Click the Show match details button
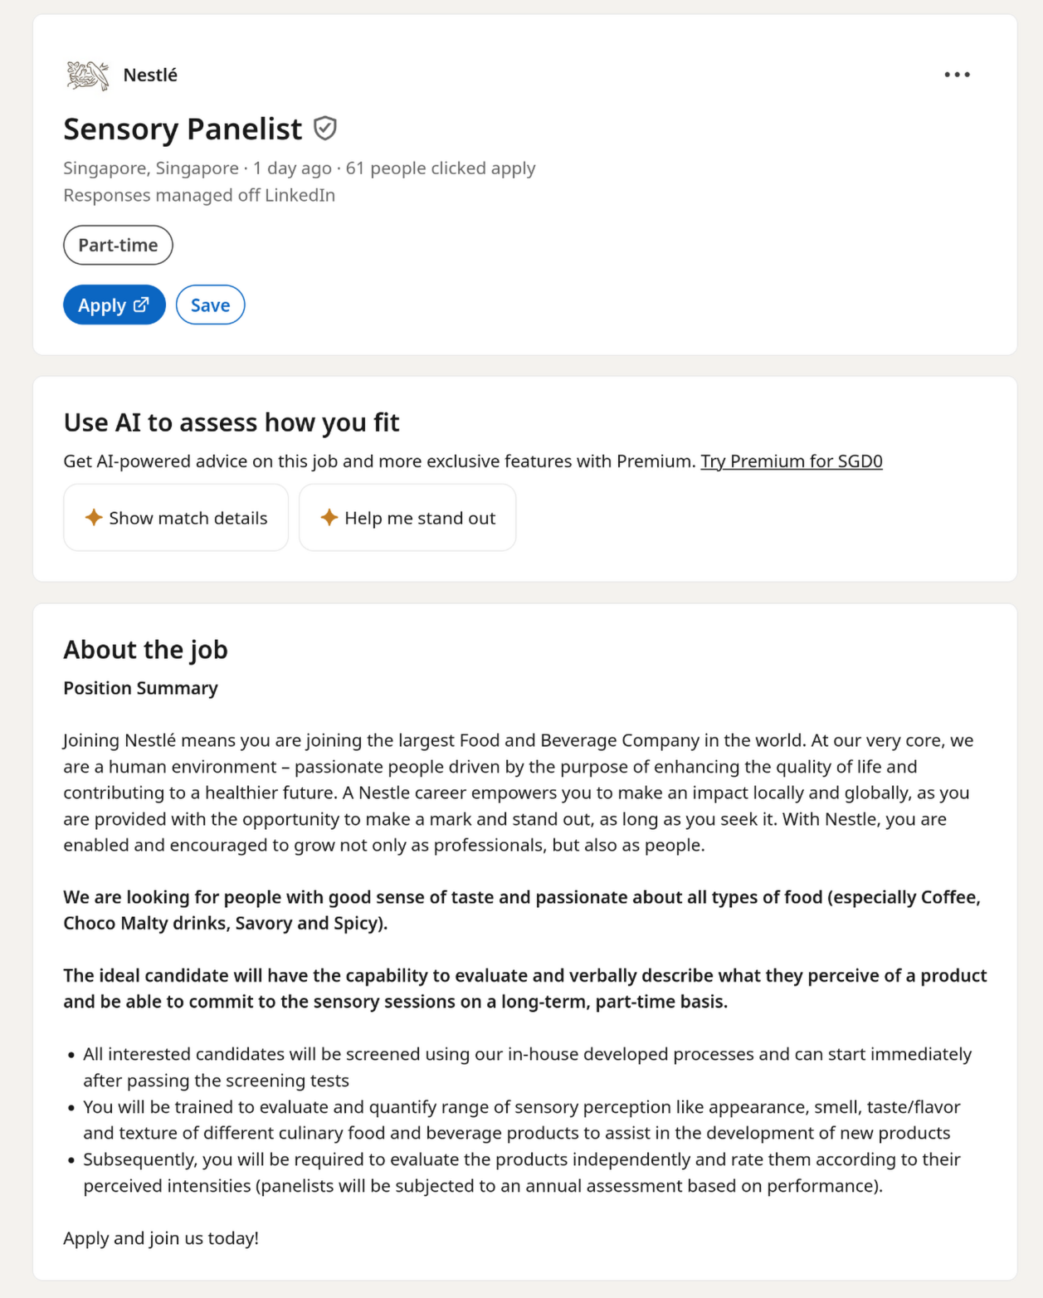This screenshot has height=1298, width=1043. click(x=176, y=518)
